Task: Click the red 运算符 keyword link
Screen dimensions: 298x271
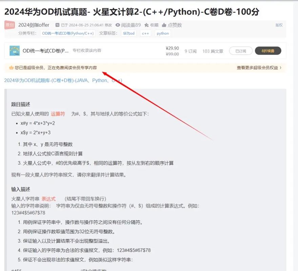Action: (58, 114)
